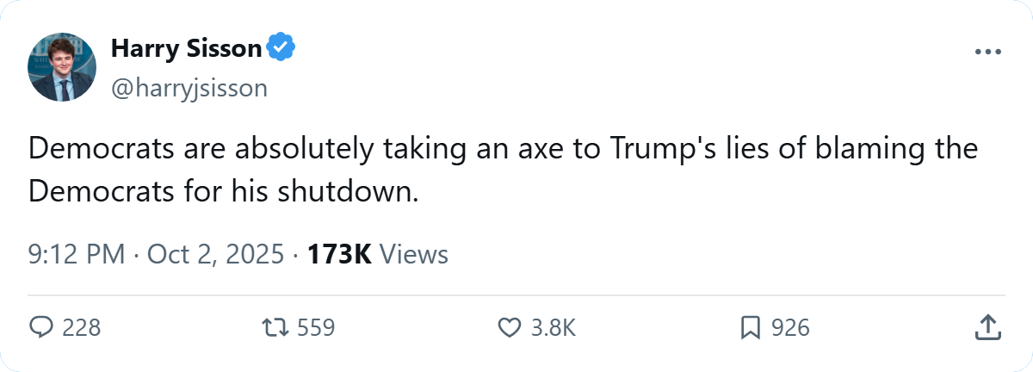Click the word "Views" label
This screenshot has width=1033, height=372.
(x=413, y=255)
